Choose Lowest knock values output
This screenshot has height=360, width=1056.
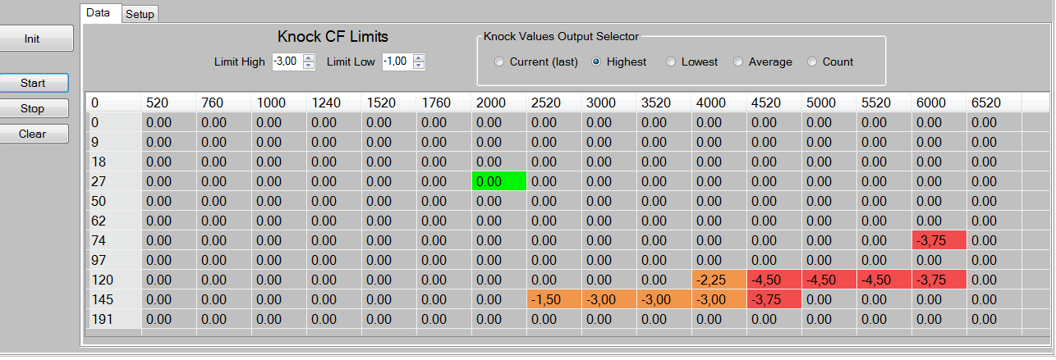(692, 62)
